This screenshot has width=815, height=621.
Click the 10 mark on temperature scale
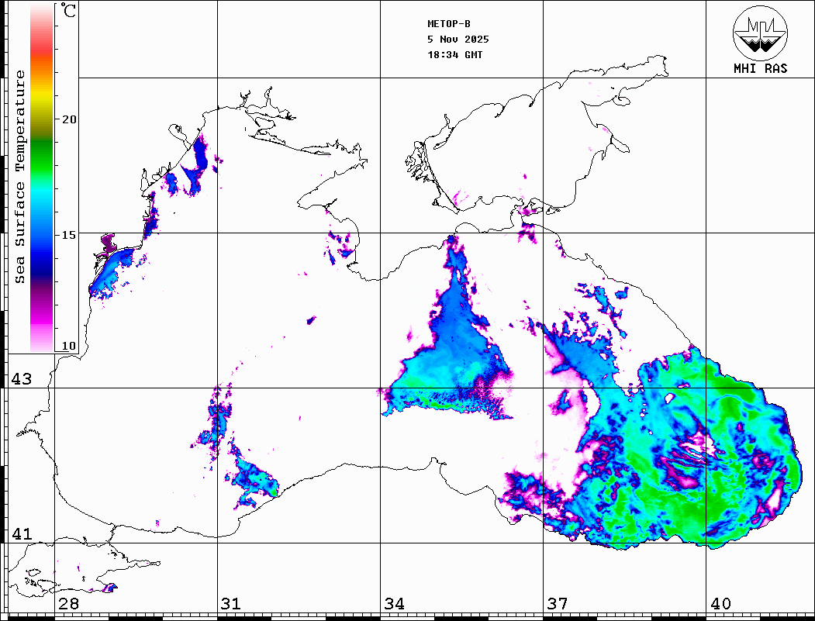point(70,346)
